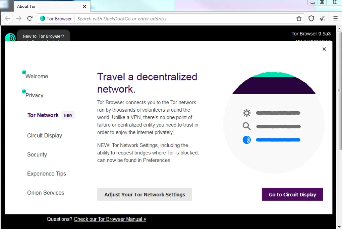Open the Experience Tips onboarding section
This screenshot has width=342, height=229.
[x=47, y=174]
